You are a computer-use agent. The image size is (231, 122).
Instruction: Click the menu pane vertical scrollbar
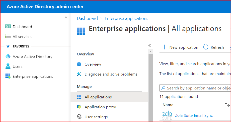click(151, 87)
